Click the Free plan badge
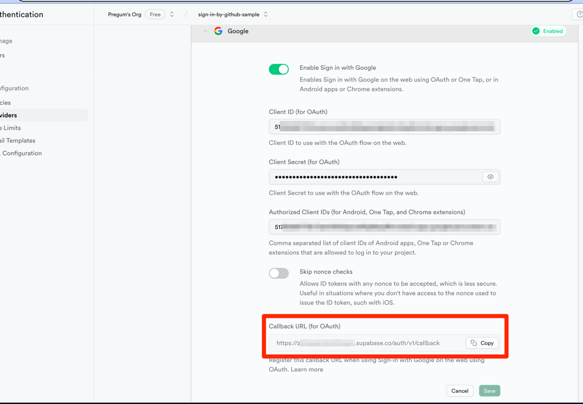 coord(154,14)
